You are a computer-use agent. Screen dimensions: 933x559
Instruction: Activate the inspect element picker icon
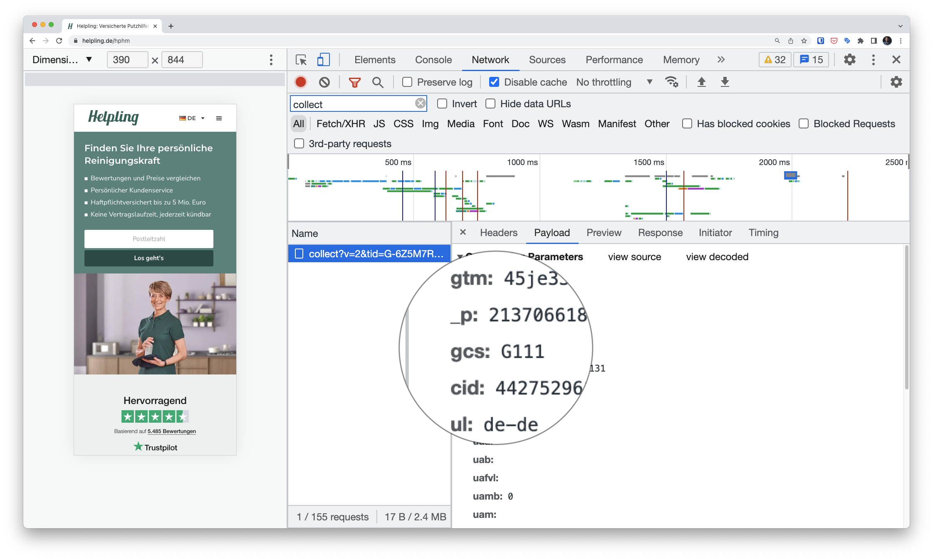[301, 60]
